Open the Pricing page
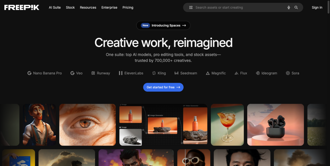 point(128,7)
